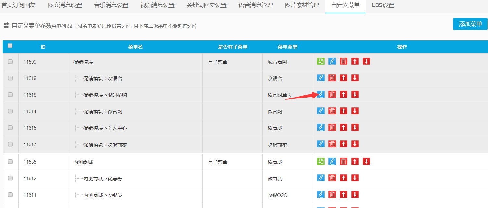Click menu type 微官网单页
This screenshot has height=208, width=488.
[x=280, y=95]
